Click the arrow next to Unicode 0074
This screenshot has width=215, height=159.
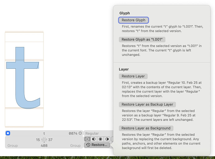80,133
